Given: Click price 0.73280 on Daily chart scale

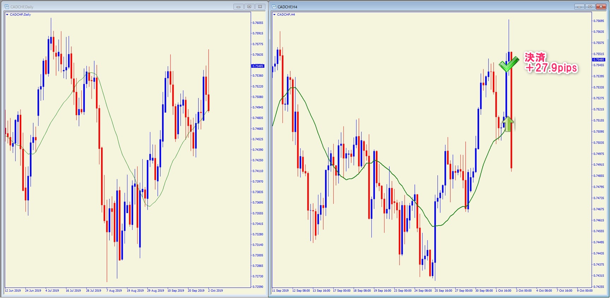Looking at the screenshot, I should tap(258, 234).
